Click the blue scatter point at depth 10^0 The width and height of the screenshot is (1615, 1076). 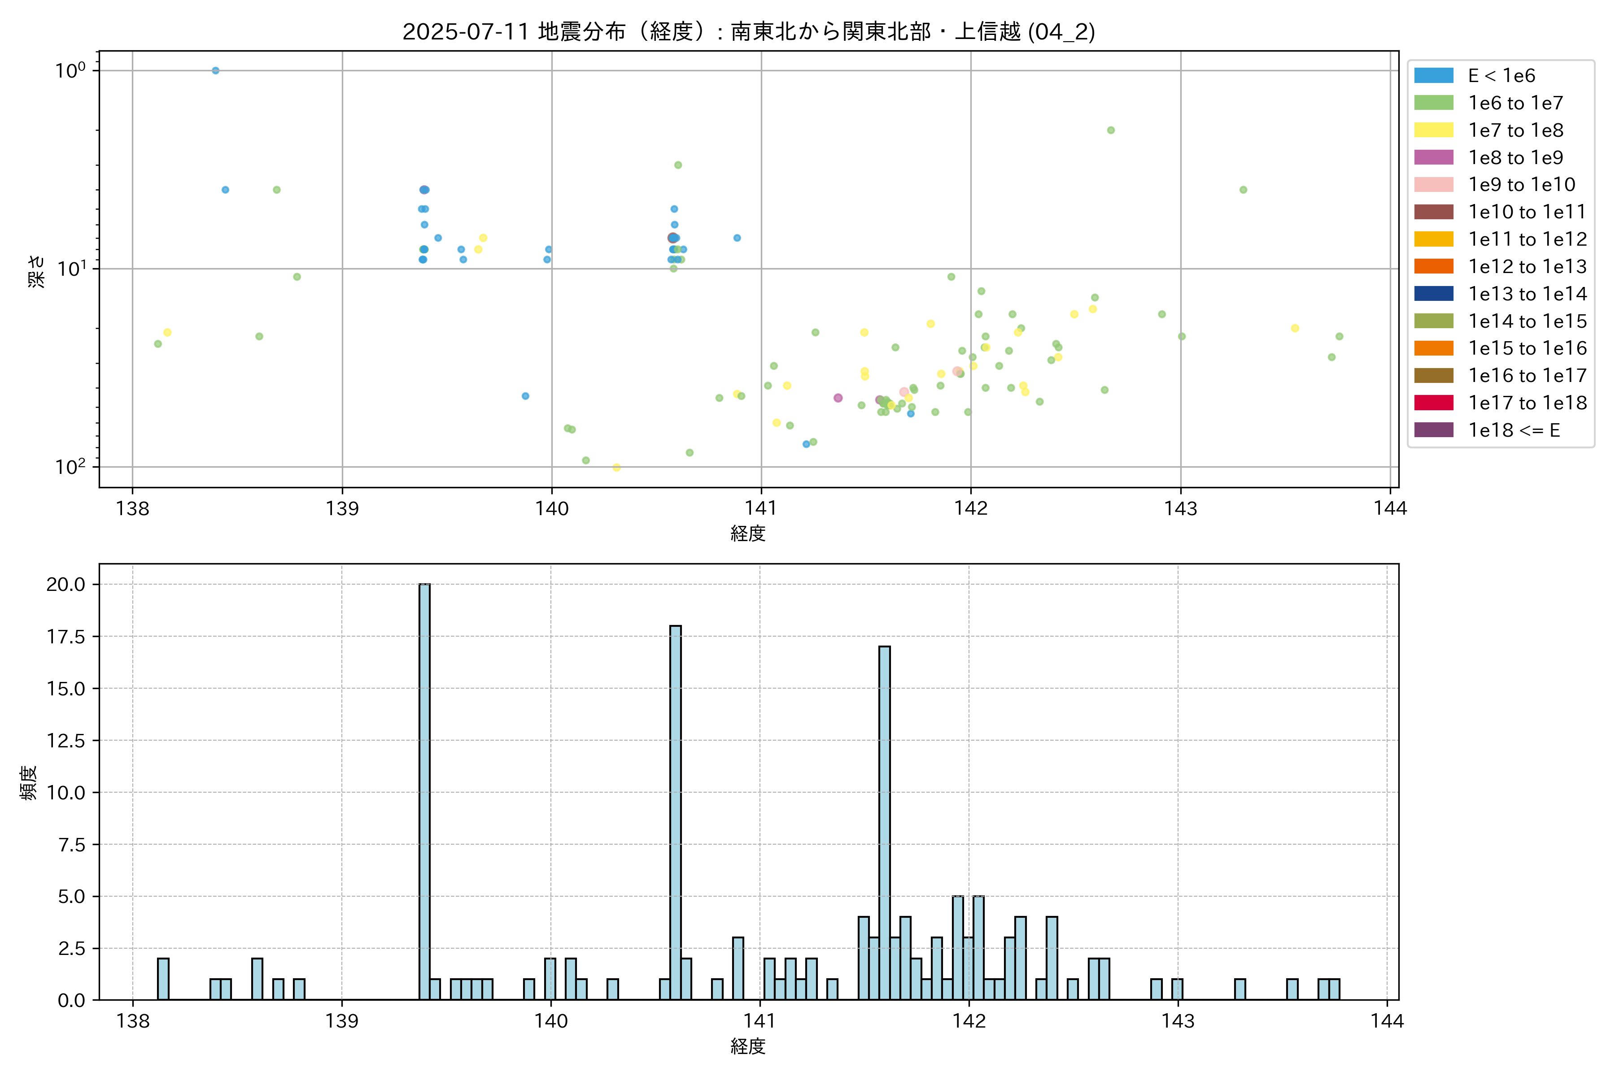click(x=216, y=71)
